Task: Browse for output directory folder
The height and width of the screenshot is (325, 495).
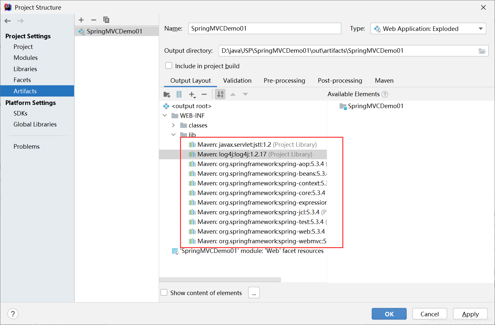Action: click(x=482, y=51)
